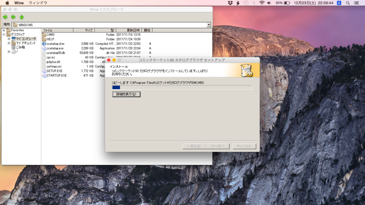Expand the マイ ドキュメント node
365x205 pixels.
pos(9,43)
